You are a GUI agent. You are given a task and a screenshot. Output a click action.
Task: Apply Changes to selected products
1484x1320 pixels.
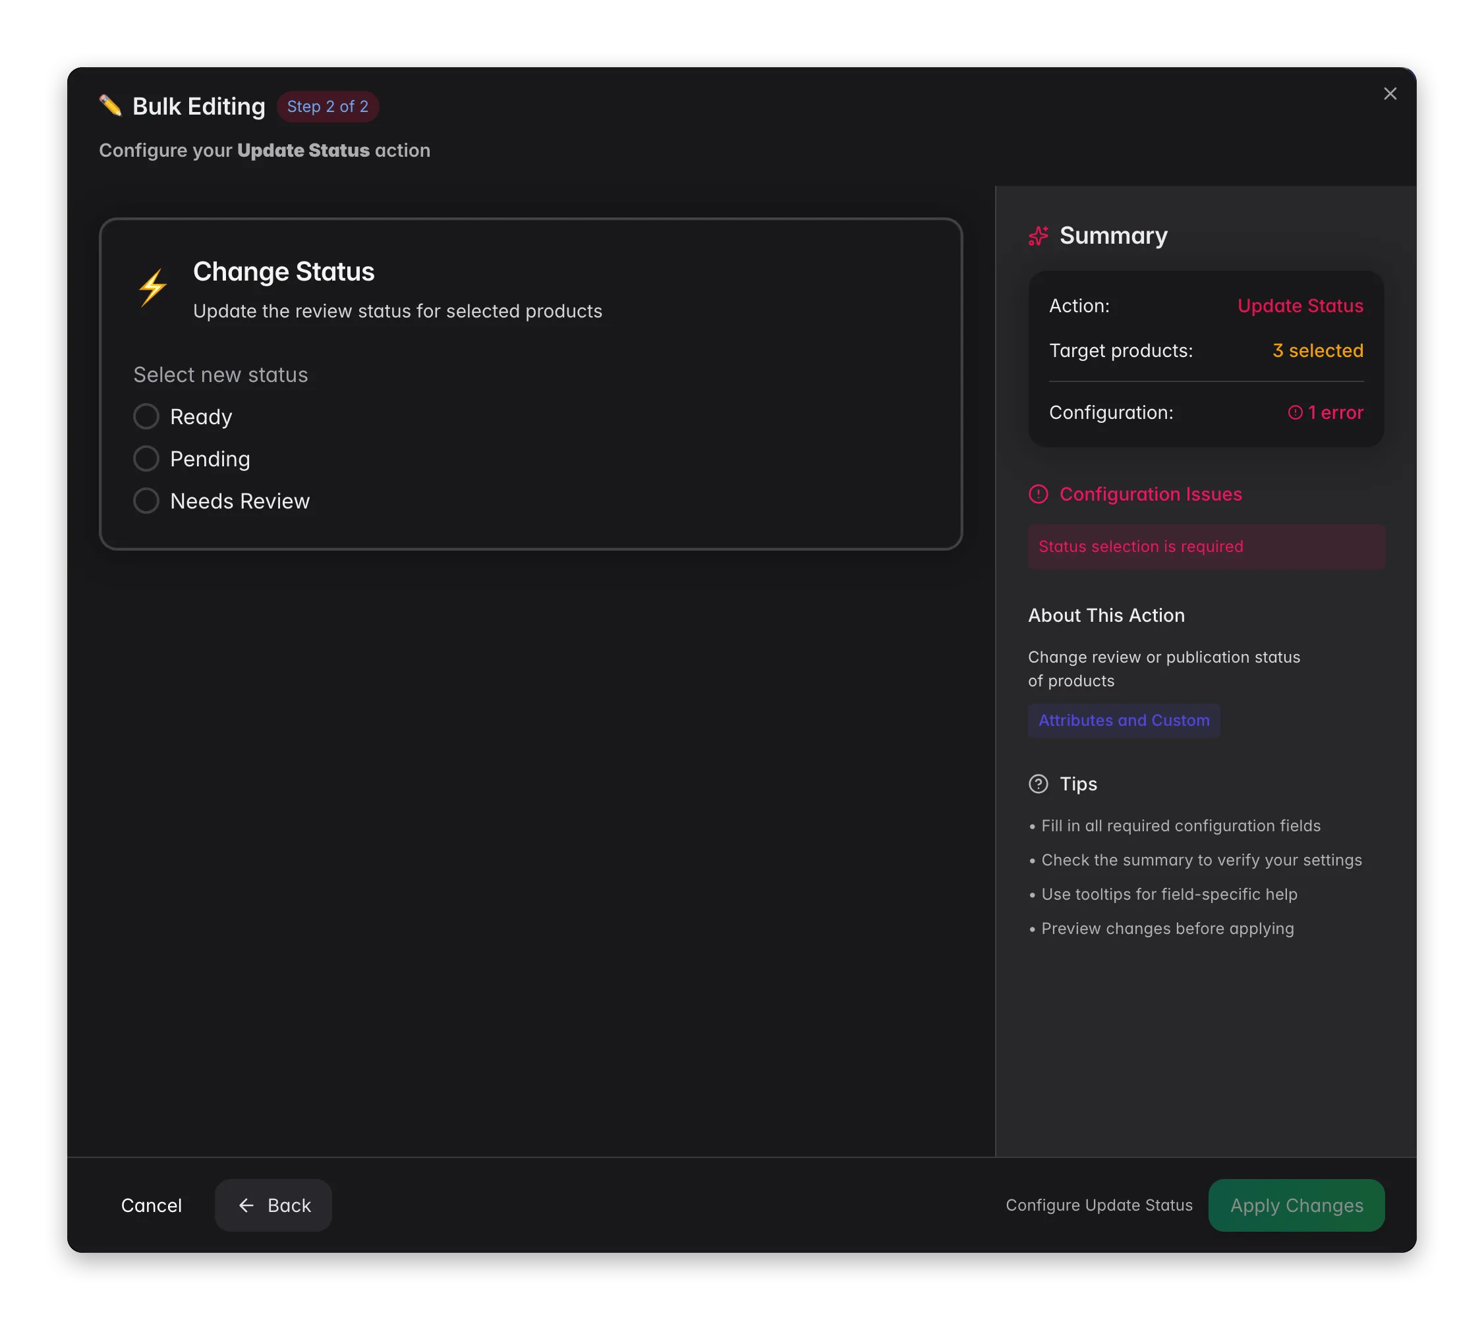(1297, 1205)
